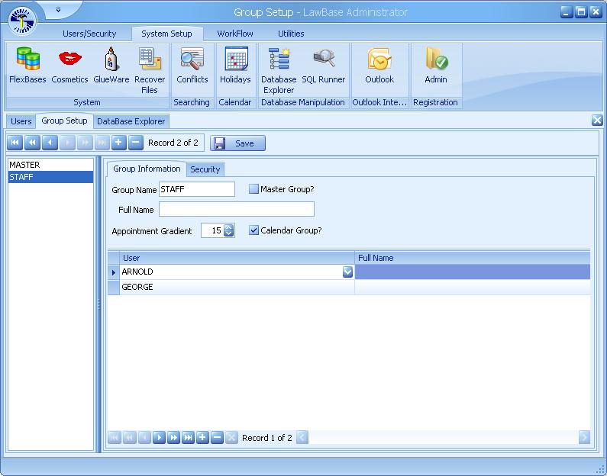
Task: Open Security tab of group
Action: click(205, 169)
